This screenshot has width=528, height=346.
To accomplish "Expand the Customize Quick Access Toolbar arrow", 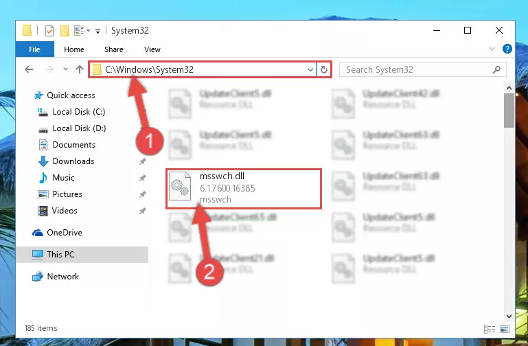I will pos(97,32).
